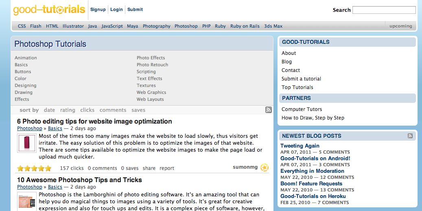Select the Photoshop category tab
422x211 pixels.
pyautogui.click(x=186, y=26)
